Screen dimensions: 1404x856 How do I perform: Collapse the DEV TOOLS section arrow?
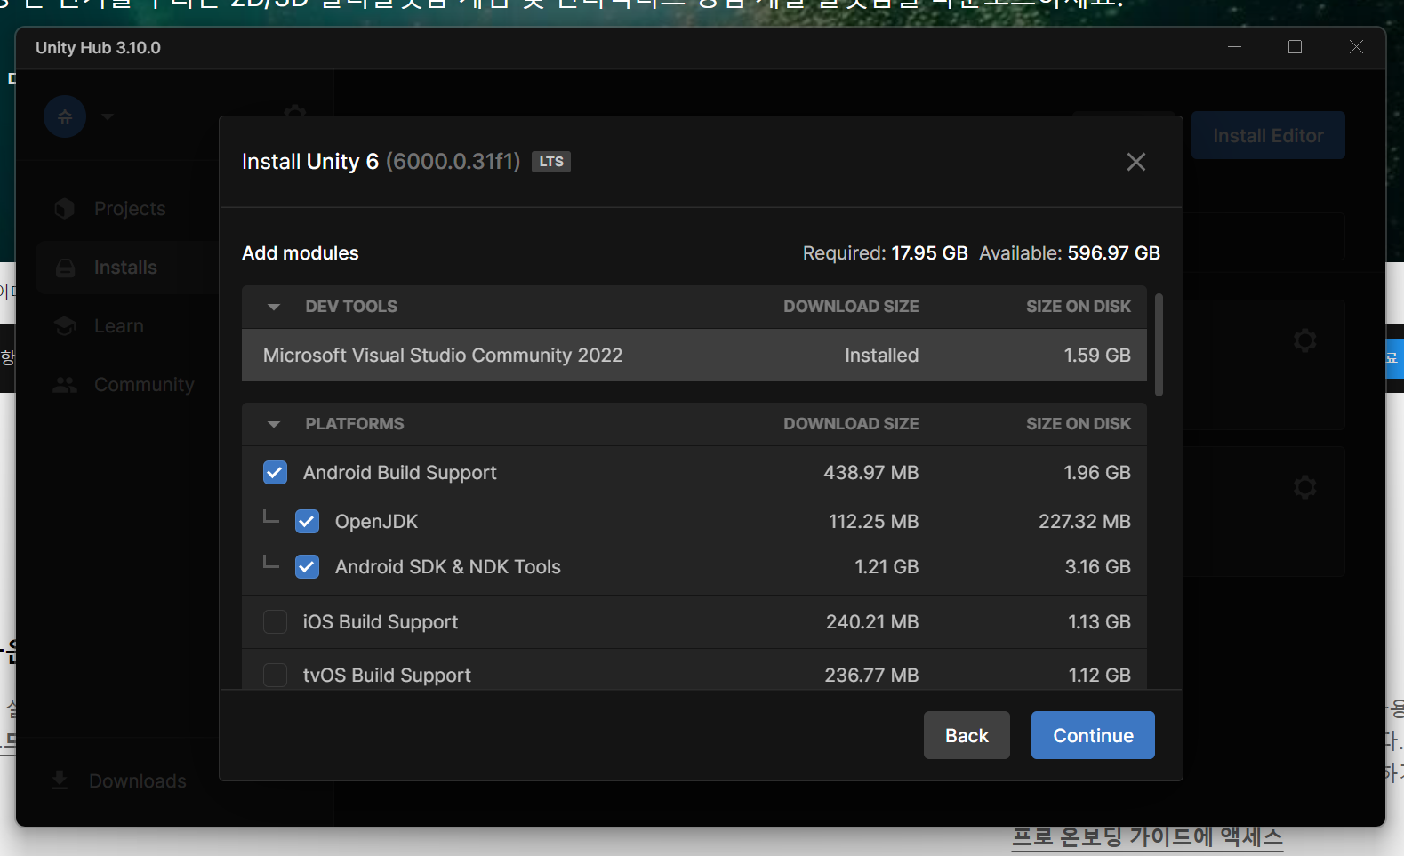274,307
